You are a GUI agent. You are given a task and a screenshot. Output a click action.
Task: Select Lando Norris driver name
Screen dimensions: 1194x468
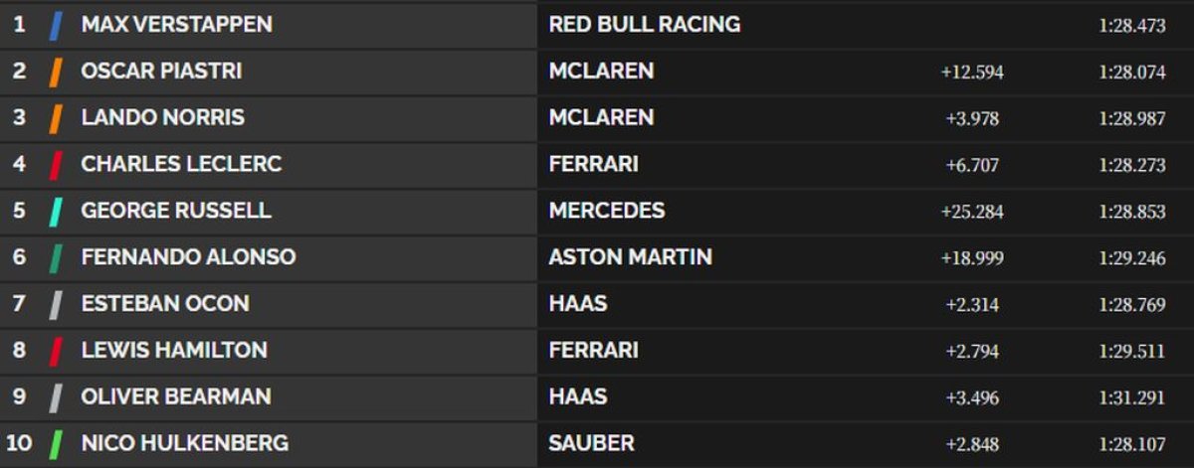tap(162, 117)
